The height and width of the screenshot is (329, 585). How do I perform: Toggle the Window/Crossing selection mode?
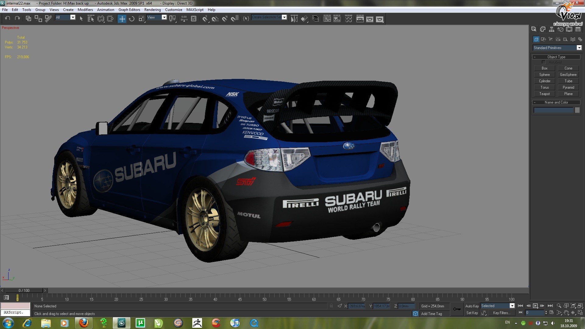110,19
